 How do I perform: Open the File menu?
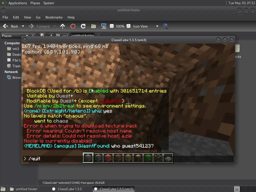5,17
